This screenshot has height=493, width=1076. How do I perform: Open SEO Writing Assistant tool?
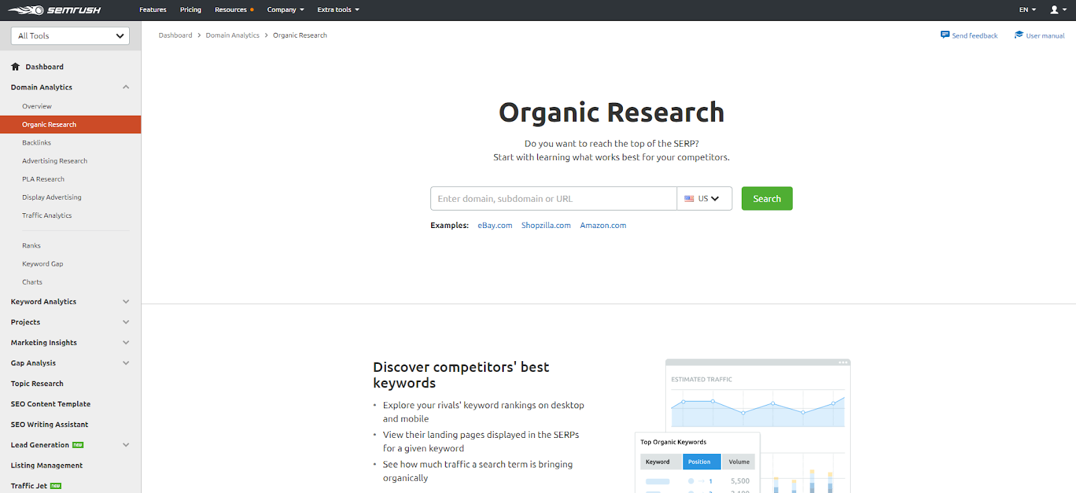point(49,425)
